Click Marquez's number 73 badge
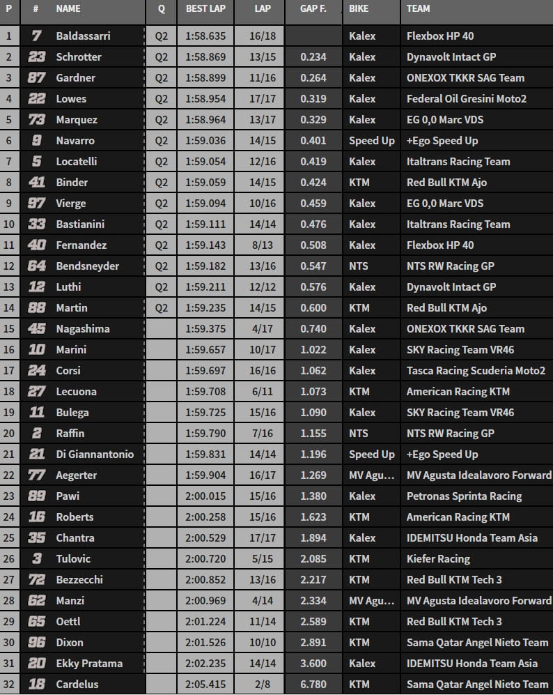Image resolution: width=553 pixels, height=695 pixels. click(36, 120)
